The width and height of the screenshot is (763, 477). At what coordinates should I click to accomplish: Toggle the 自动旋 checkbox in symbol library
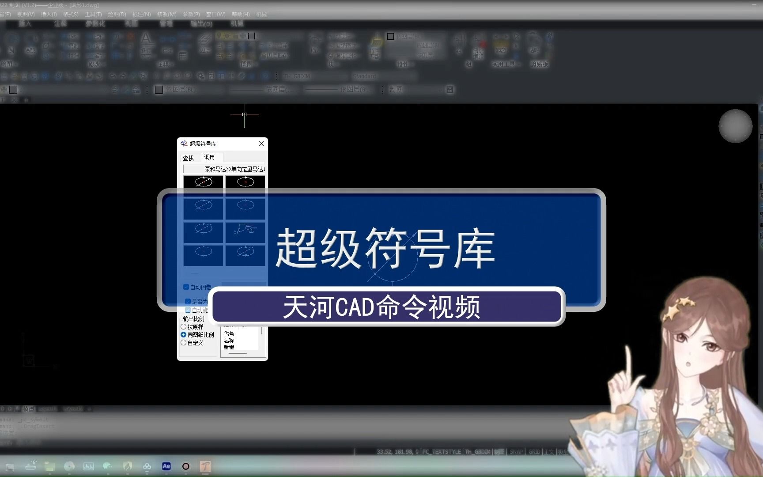pos(188,310)
